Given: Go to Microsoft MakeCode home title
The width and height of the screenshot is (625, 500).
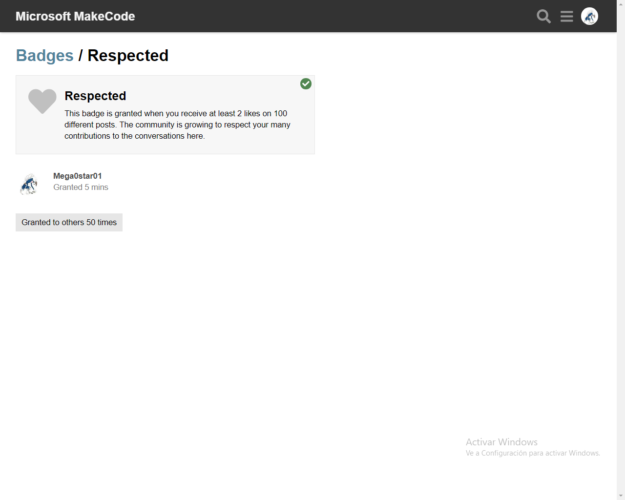Looking at the screenshot, I should pyautogui.click(x=75, y=16).
